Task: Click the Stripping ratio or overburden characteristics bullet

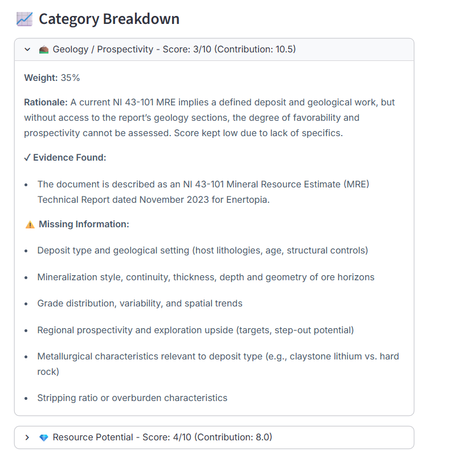Action: click(x=133, y=398)
